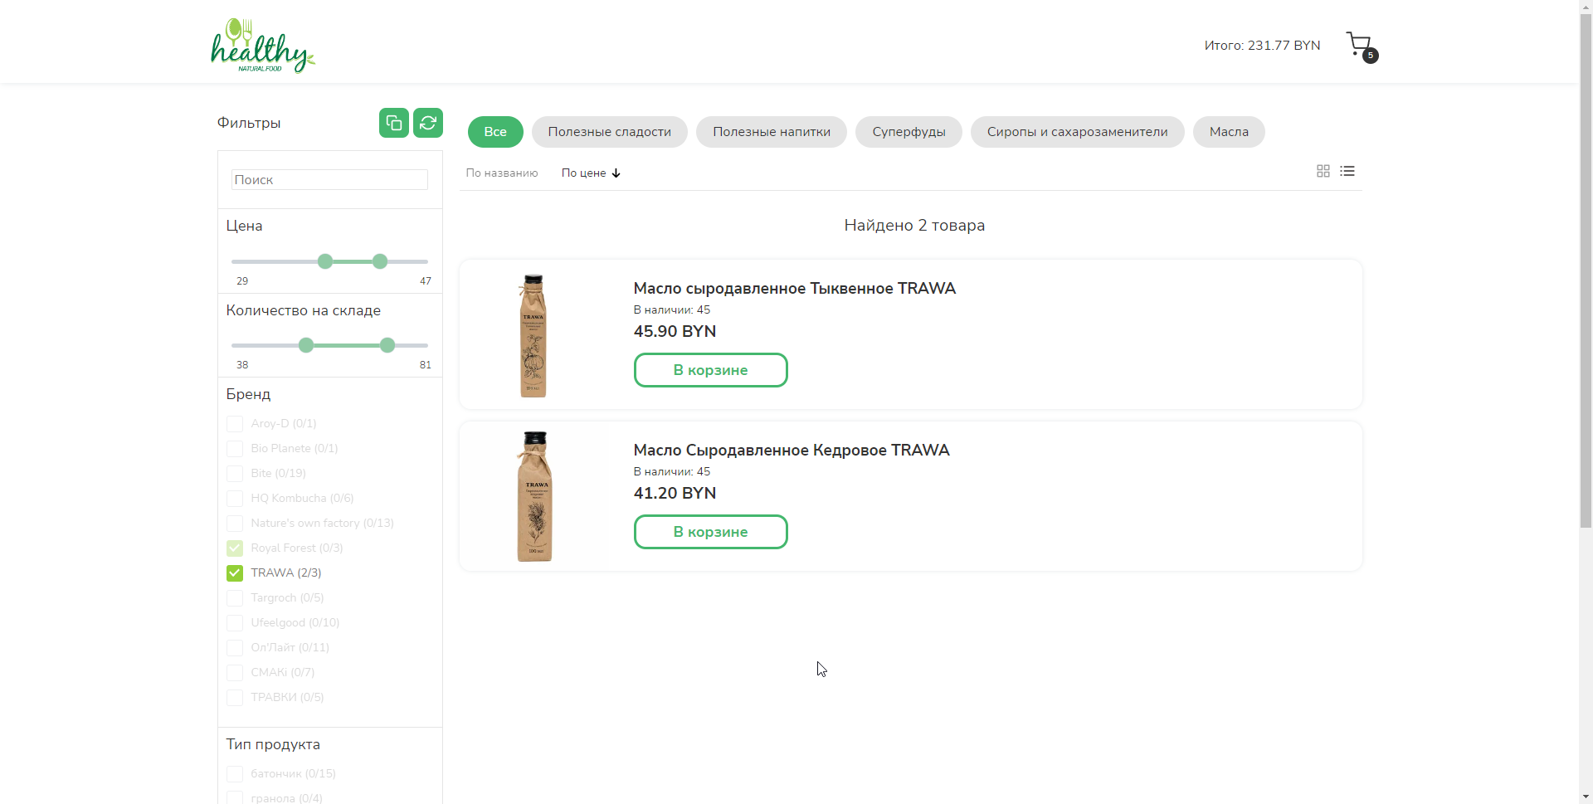The height and width of the screenshot is (804, 1593).
Task: Open Масло Сыродавленное Кедровое TRAWA title
Action: [x=792, y=451]
